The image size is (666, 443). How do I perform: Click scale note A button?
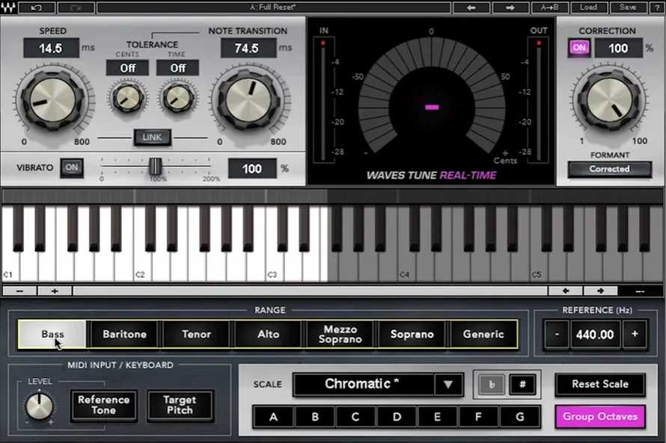[x=274, y=417]
